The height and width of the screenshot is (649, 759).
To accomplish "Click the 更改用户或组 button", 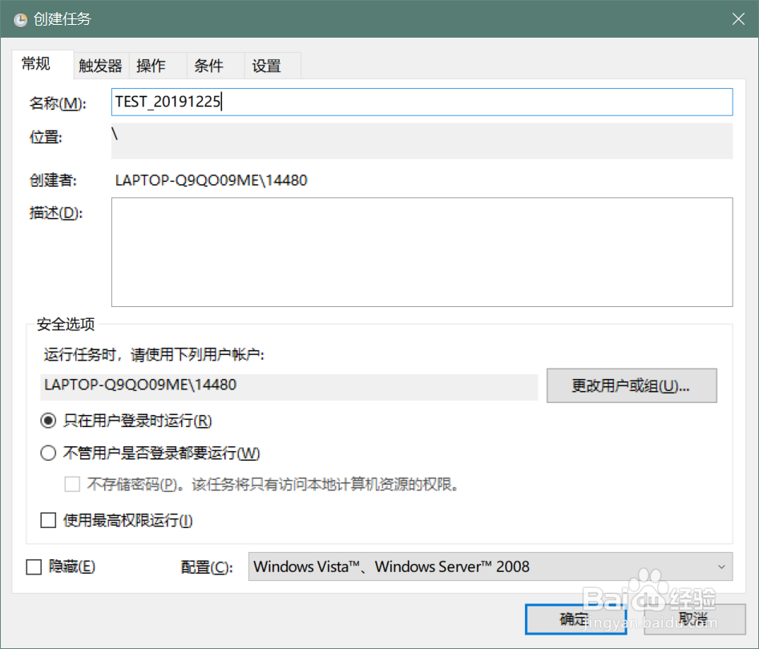I will point(632,385).
